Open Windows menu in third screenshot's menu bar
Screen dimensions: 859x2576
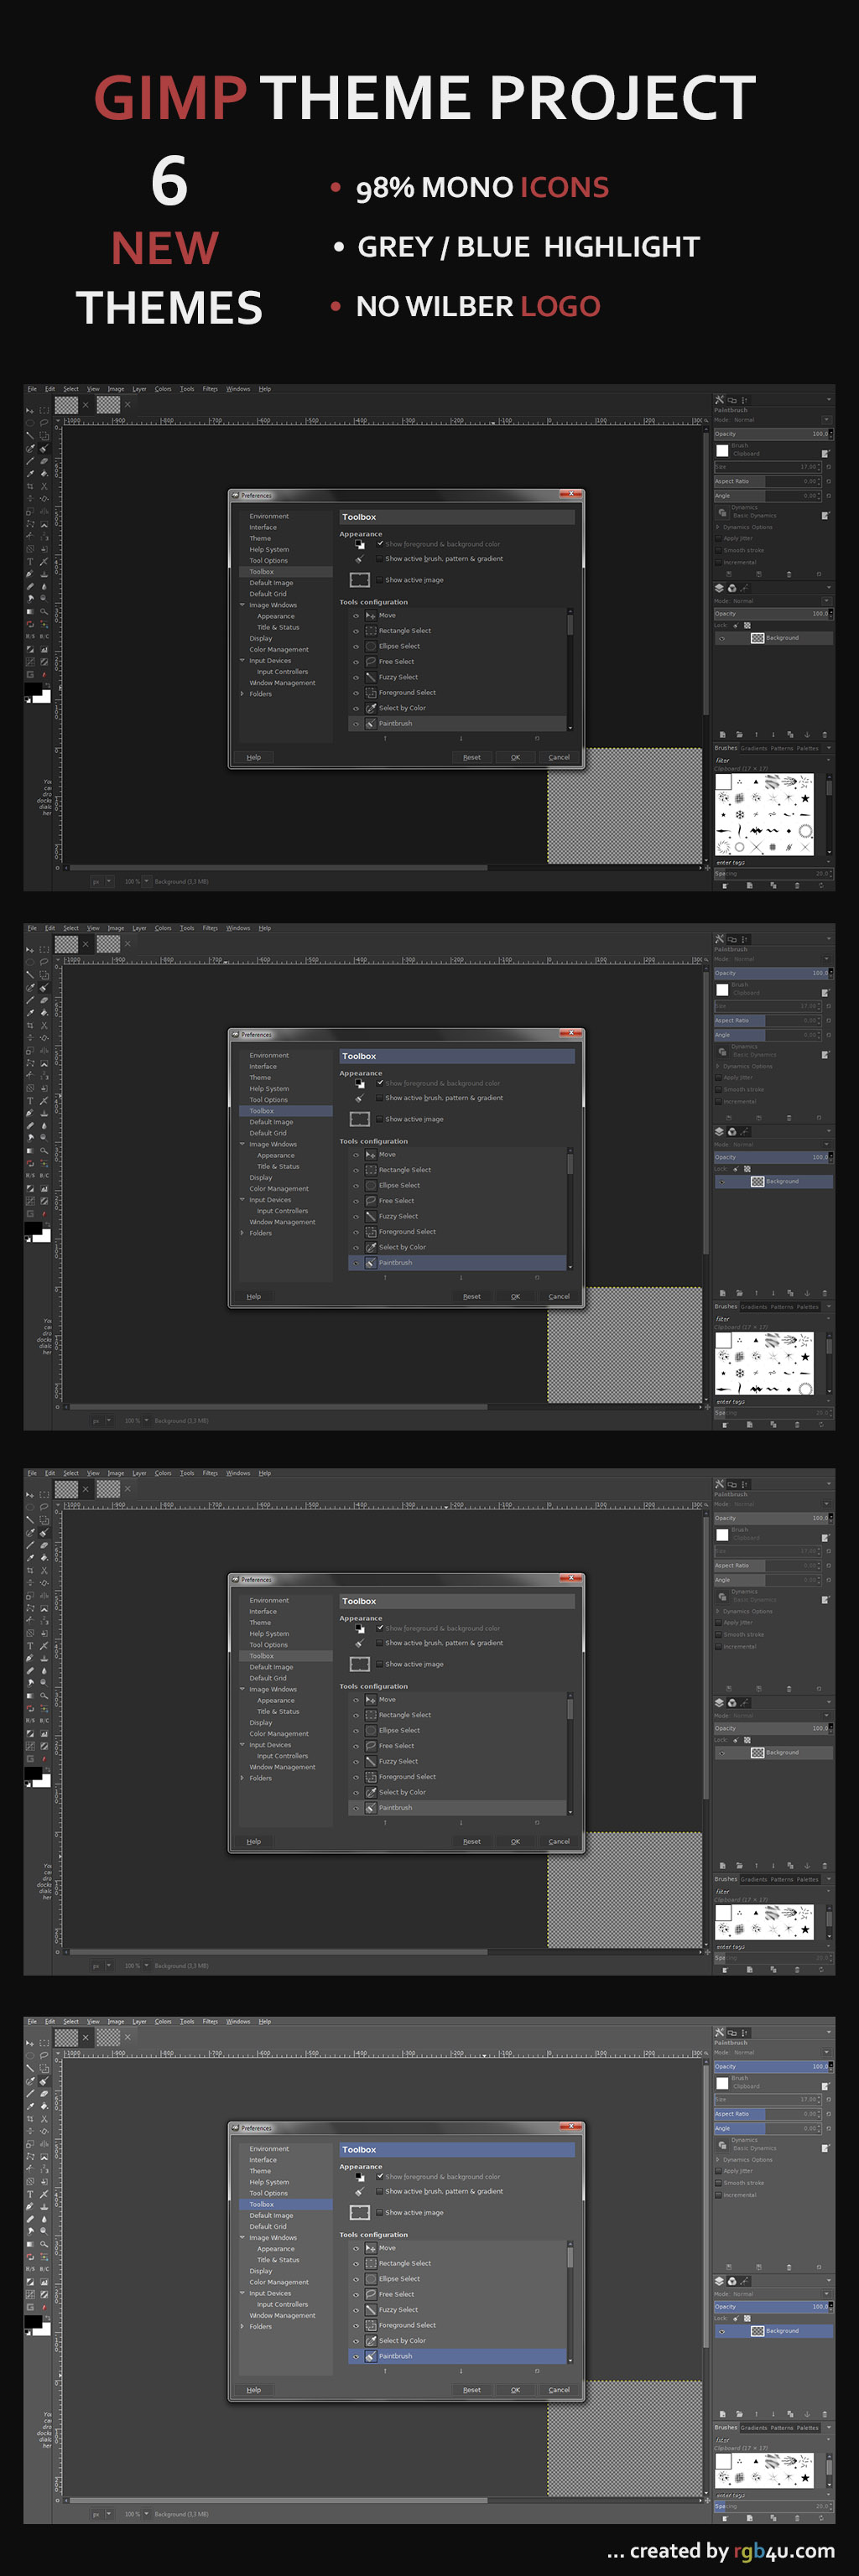click(x=238, y=1473)
